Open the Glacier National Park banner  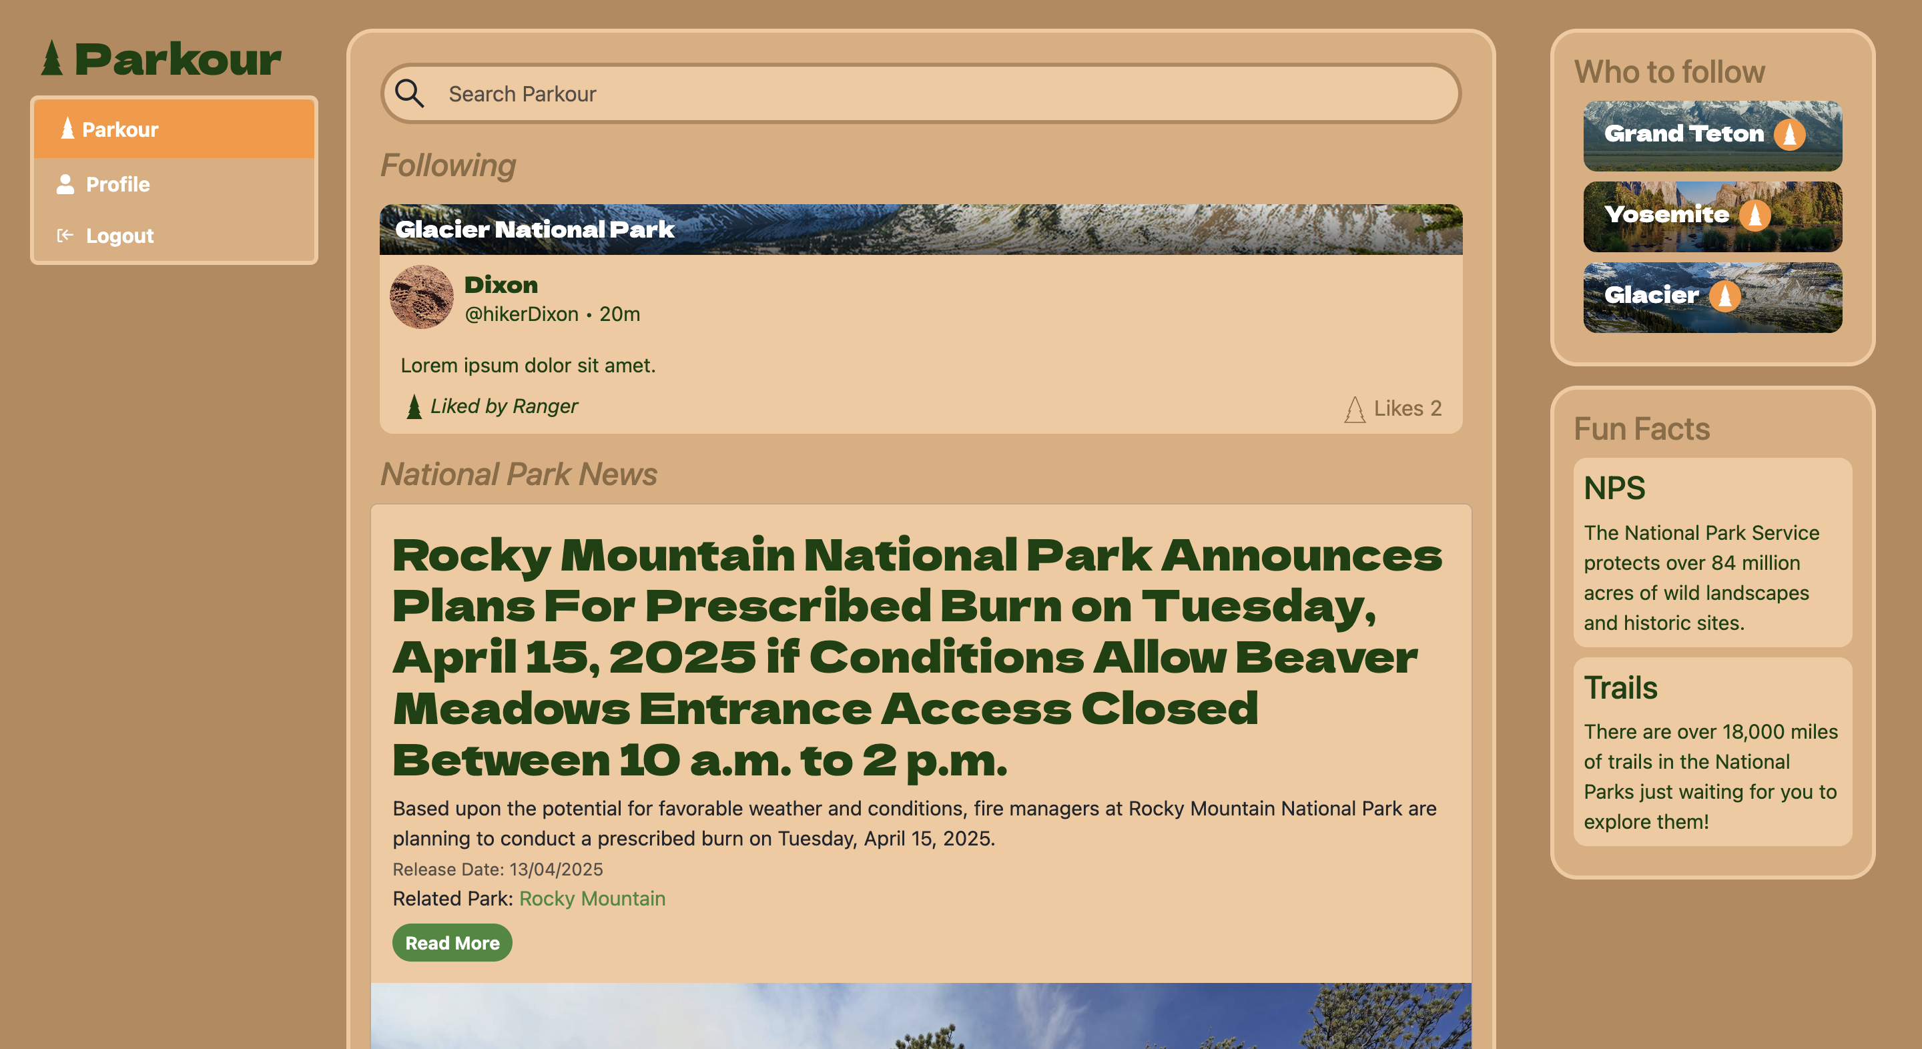921,229
